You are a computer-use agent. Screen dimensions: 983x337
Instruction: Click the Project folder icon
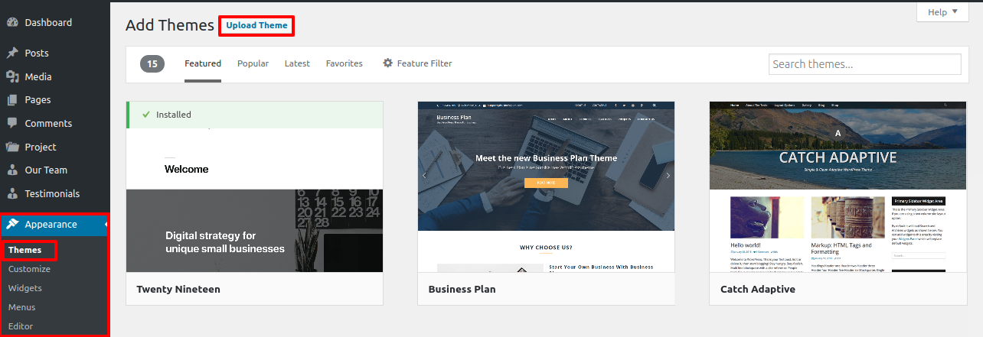tap(12, 147)
